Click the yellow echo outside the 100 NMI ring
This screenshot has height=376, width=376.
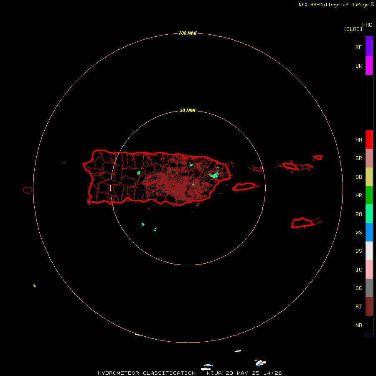point(35,286)
